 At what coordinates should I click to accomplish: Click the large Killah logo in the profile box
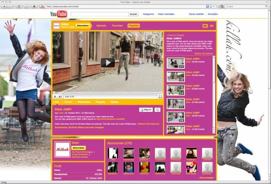coord(62,149)
